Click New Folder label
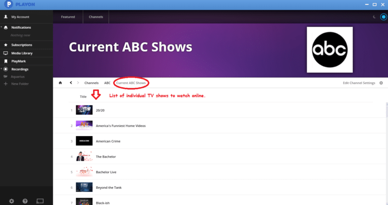This screenshot has width=388, height=205. (x=20, y=84)
